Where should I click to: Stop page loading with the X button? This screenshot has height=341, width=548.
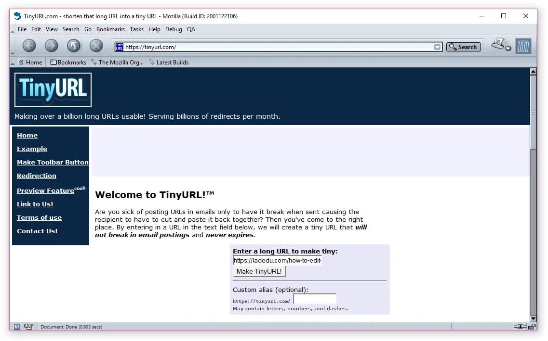(x=96, y=46)
